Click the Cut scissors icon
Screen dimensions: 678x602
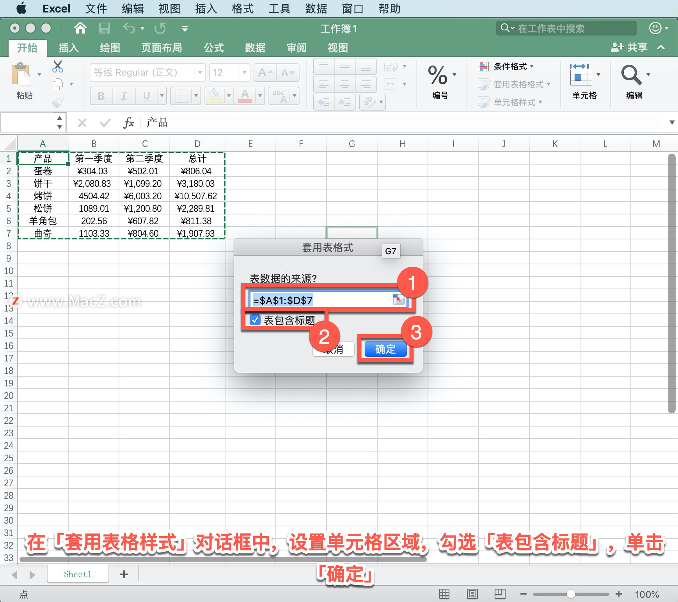click(x=57, y=67)
